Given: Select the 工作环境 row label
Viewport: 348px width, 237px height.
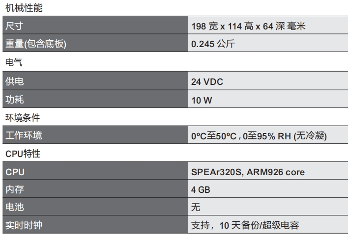Looking at the screenshot, I should [x=24, y=135].
